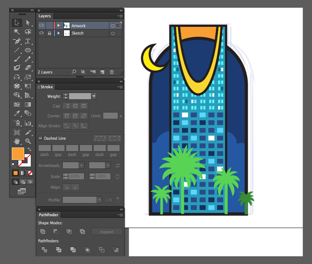The width and height of the screenshot is (312, 264).
Task: Select the Blend tool
Action: (28, 113)
